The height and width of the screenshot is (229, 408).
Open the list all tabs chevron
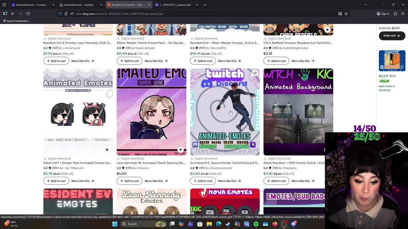366,5
